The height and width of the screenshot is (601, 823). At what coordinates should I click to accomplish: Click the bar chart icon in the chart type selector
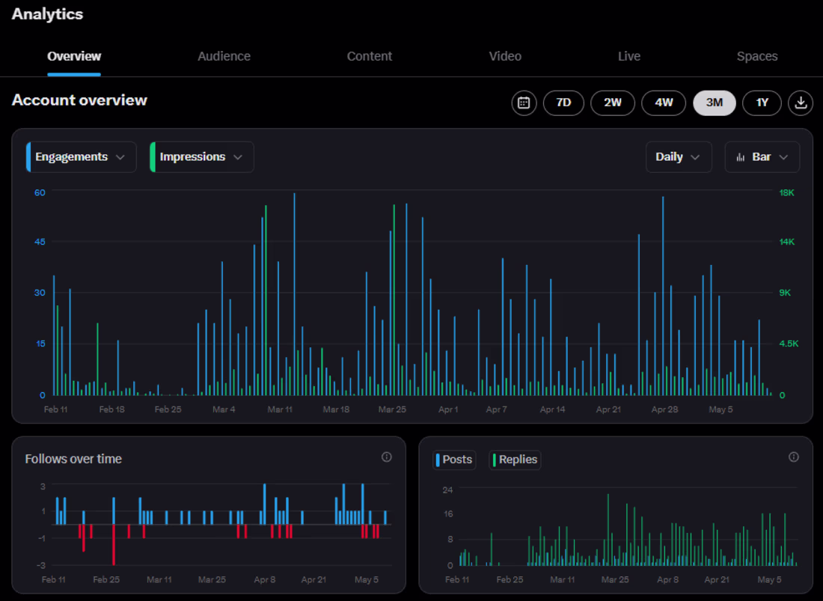(x=741, y=157)
